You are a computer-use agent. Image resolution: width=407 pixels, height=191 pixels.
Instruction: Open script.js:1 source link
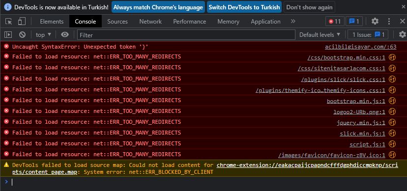pos(367,145)
